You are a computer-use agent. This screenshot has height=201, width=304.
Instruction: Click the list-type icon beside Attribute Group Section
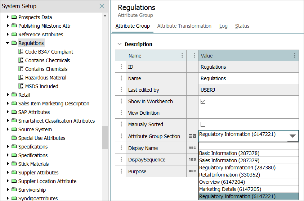[192, 136]
